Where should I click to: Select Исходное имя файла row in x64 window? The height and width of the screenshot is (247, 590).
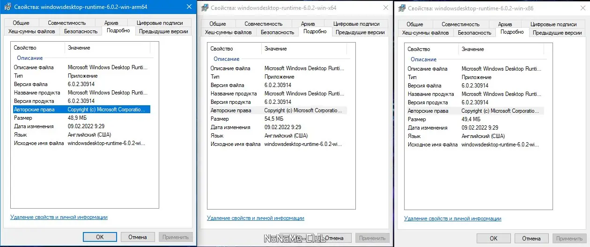[278, 144]
